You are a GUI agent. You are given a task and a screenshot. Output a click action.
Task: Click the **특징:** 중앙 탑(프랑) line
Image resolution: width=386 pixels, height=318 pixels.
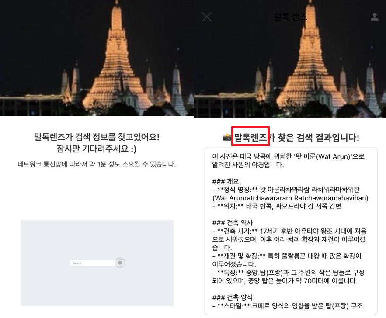point(288,277)
